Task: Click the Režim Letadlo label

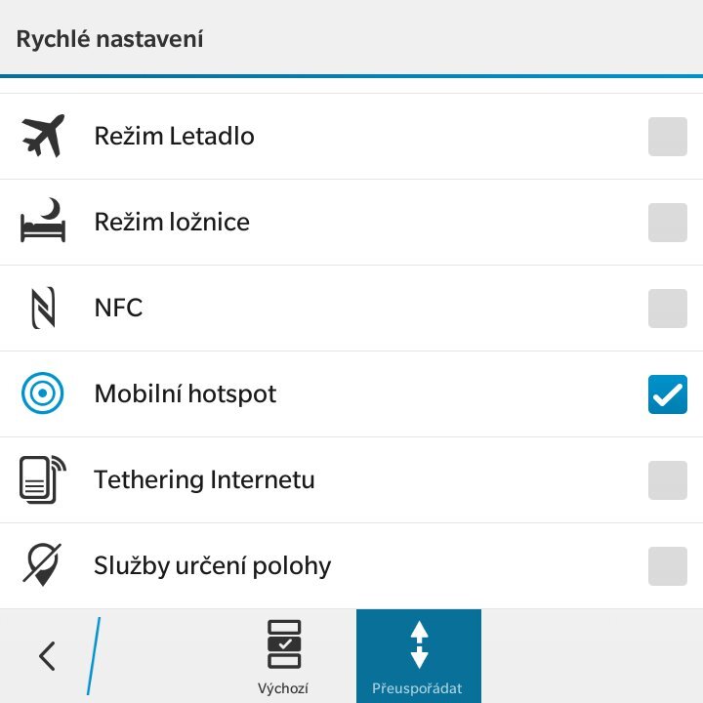Action: pos(174,136)
